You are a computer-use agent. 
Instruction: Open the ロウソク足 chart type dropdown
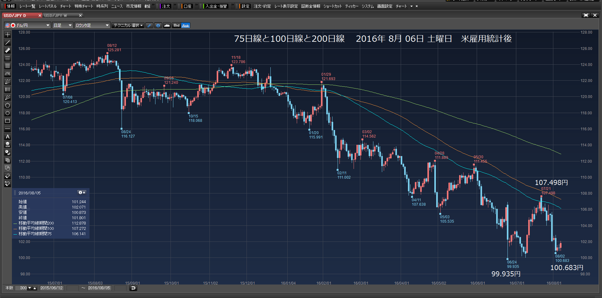coord(92,25)
